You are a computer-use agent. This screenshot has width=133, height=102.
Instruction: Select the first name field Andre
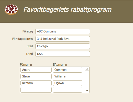36,70
